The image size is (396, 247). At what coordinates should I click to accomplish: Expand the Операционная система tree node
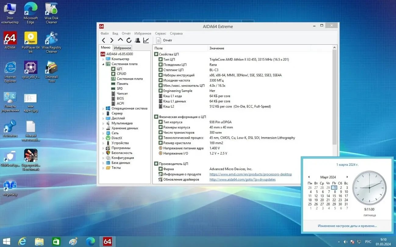click(104, 108)
